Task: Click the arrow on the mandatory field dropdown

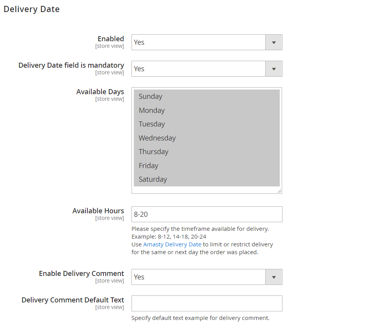Action: pos(274,69)
